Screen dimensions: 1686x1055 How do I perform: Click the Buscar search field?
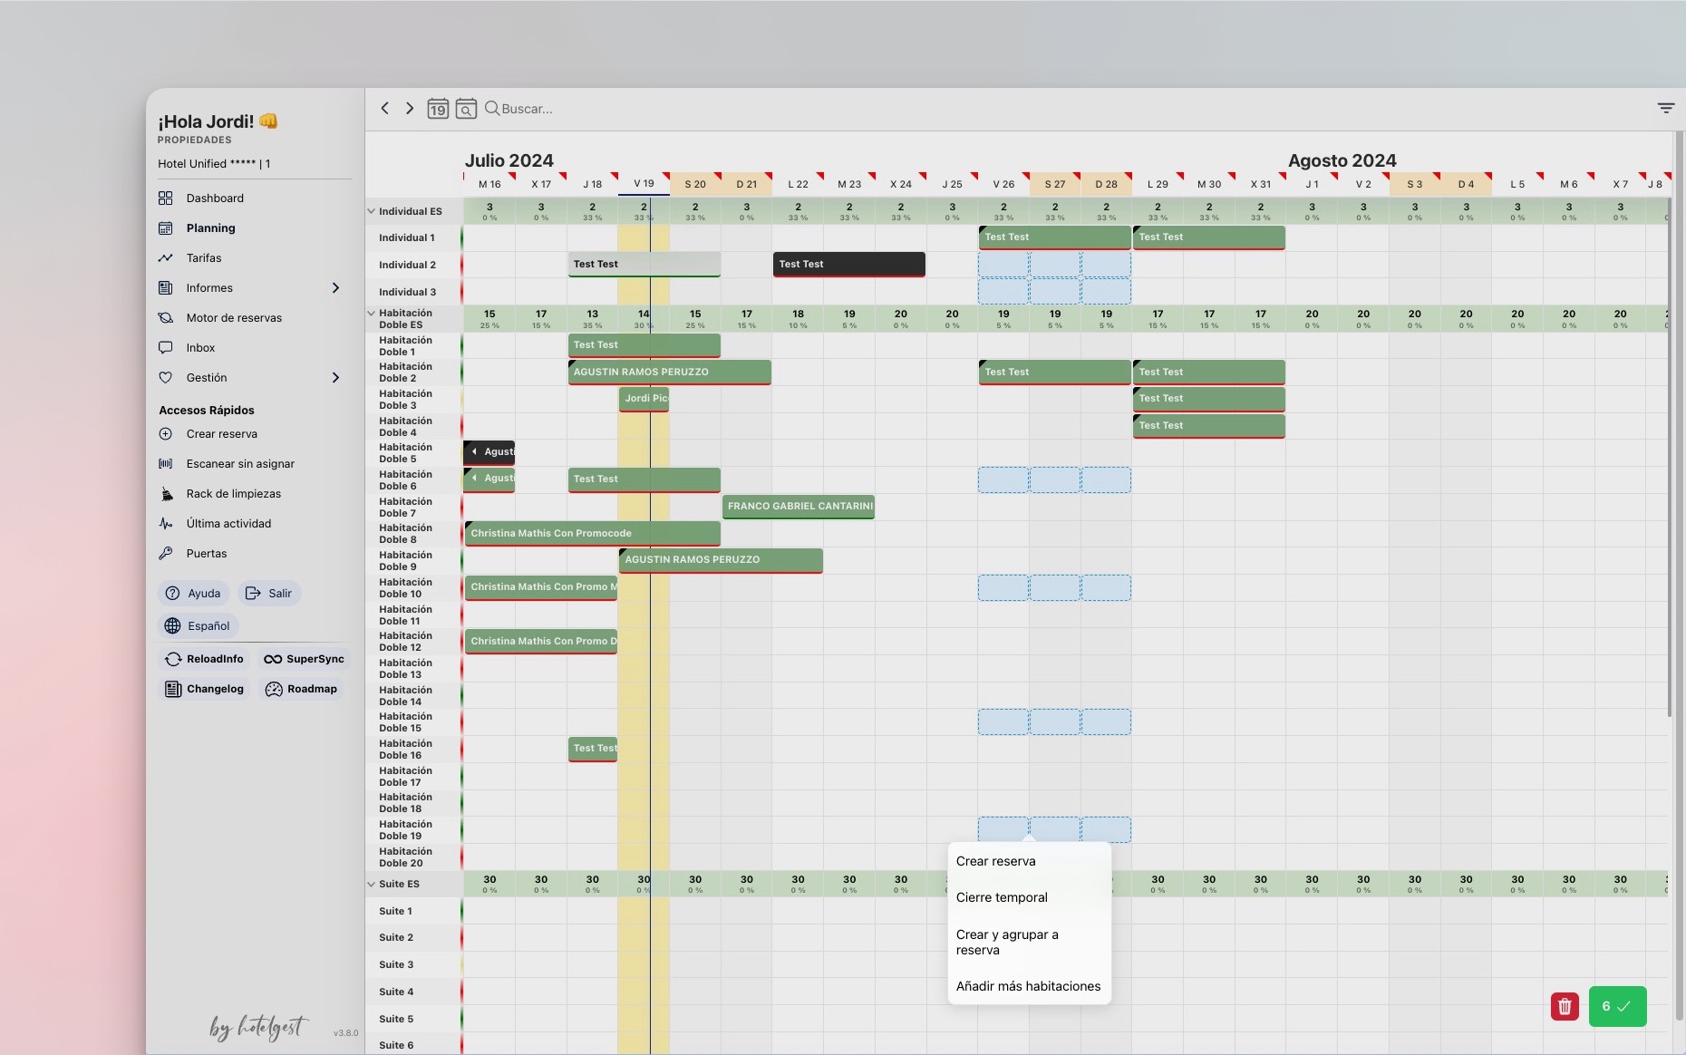(x=528, y=109)
